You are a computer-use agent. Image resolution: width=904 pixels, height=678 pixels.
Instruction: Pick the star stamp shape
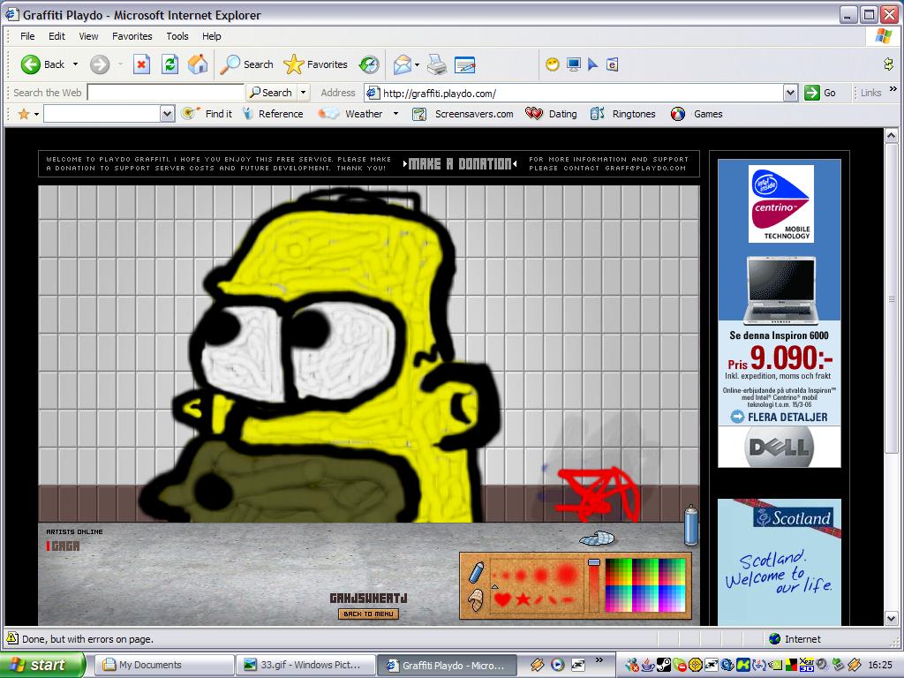coord(523,599)
